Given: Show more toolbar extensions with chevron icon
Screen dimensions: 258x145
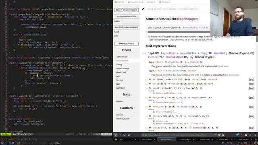Looking at the screenshot, I should click(250, 135).
